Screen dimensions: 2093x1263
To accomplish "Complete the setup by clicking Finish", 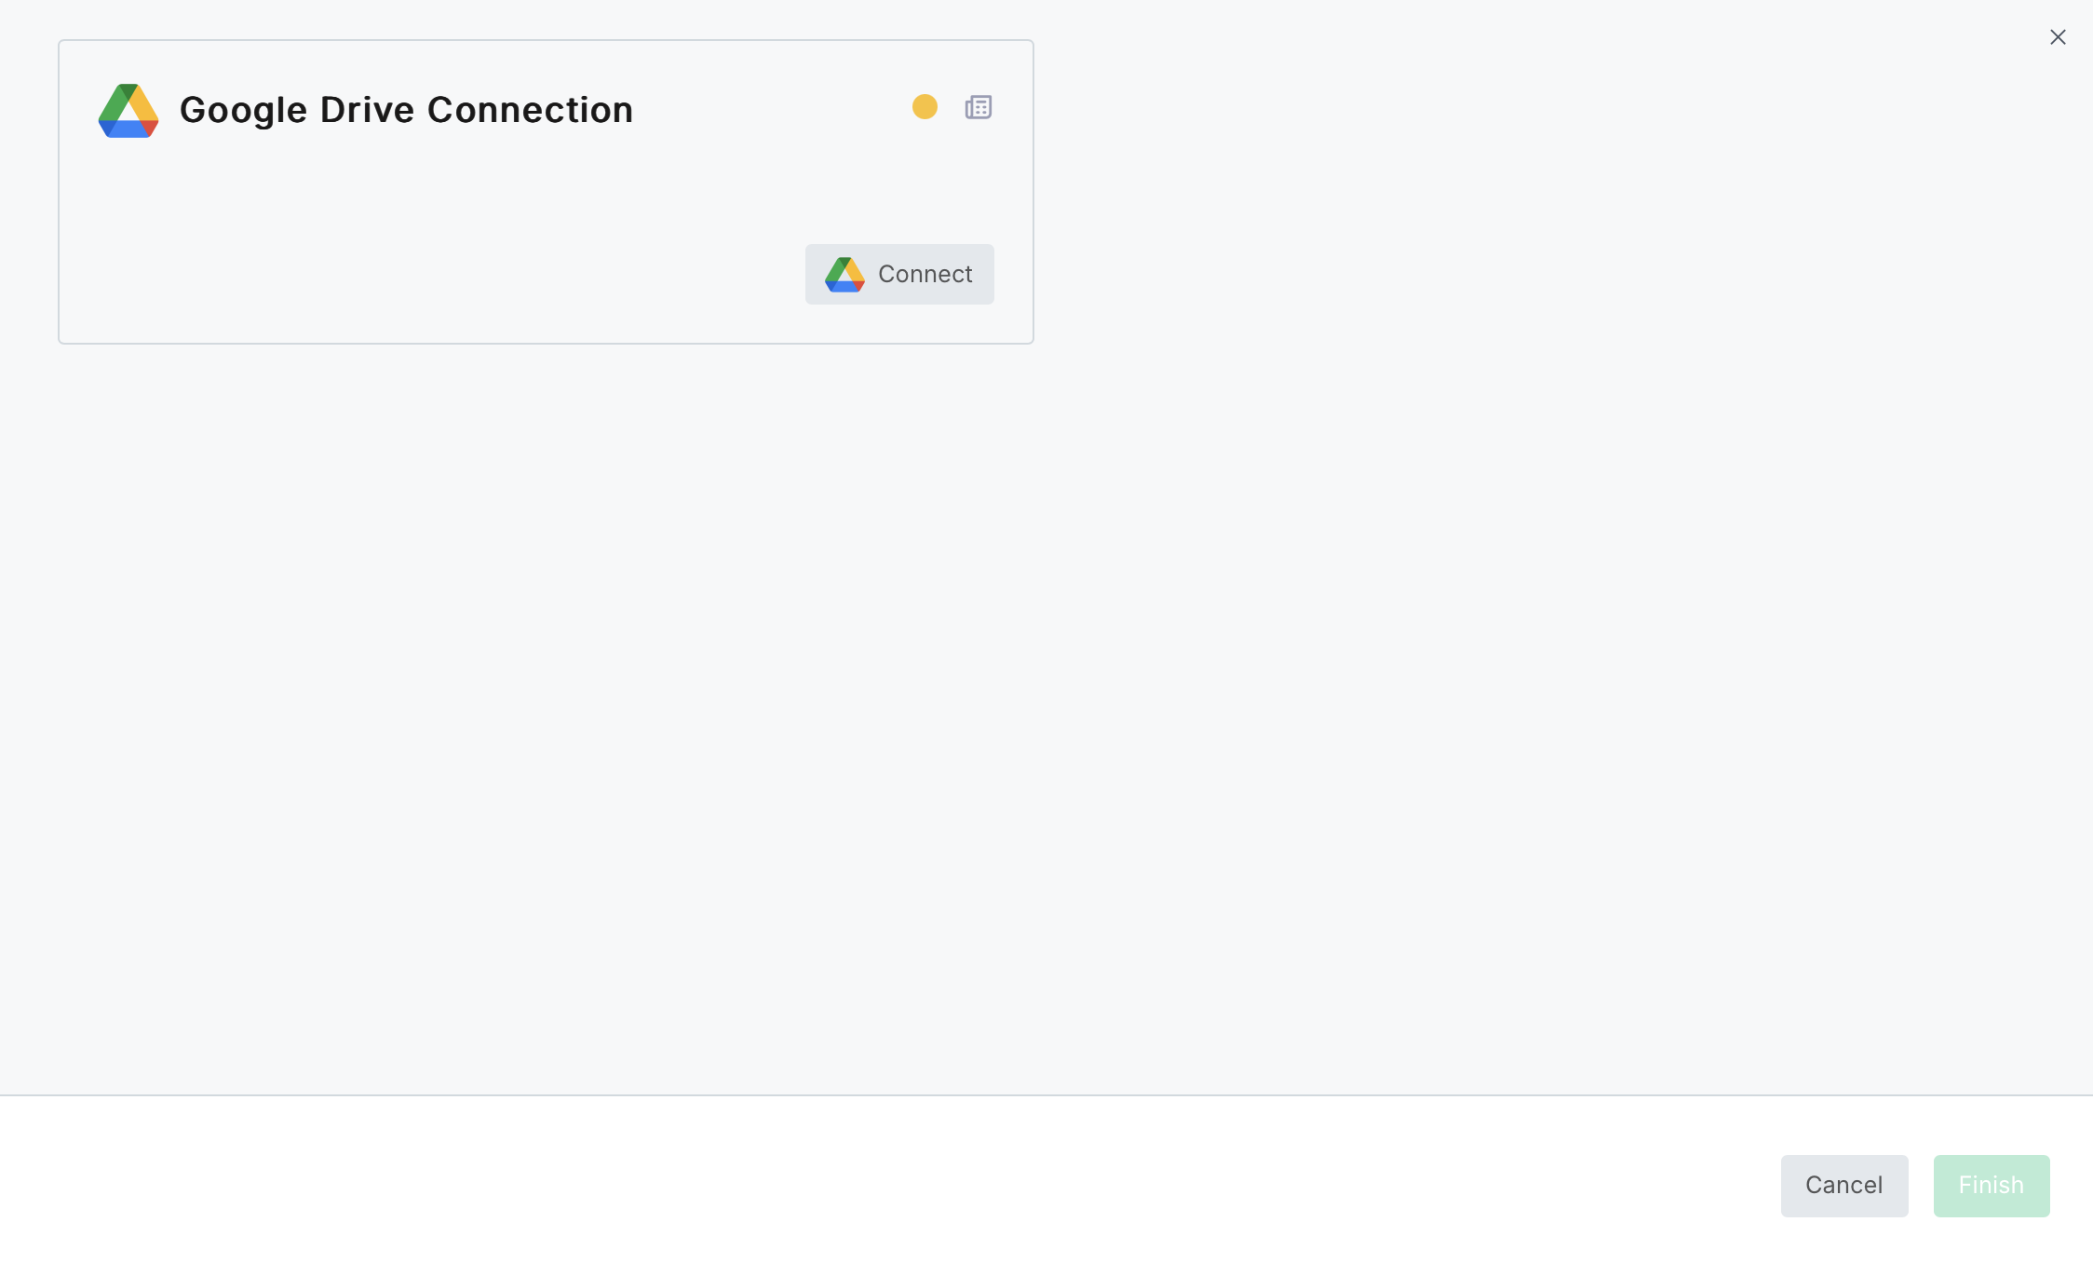I will pyautogui.click(x=1991, y=1185).
